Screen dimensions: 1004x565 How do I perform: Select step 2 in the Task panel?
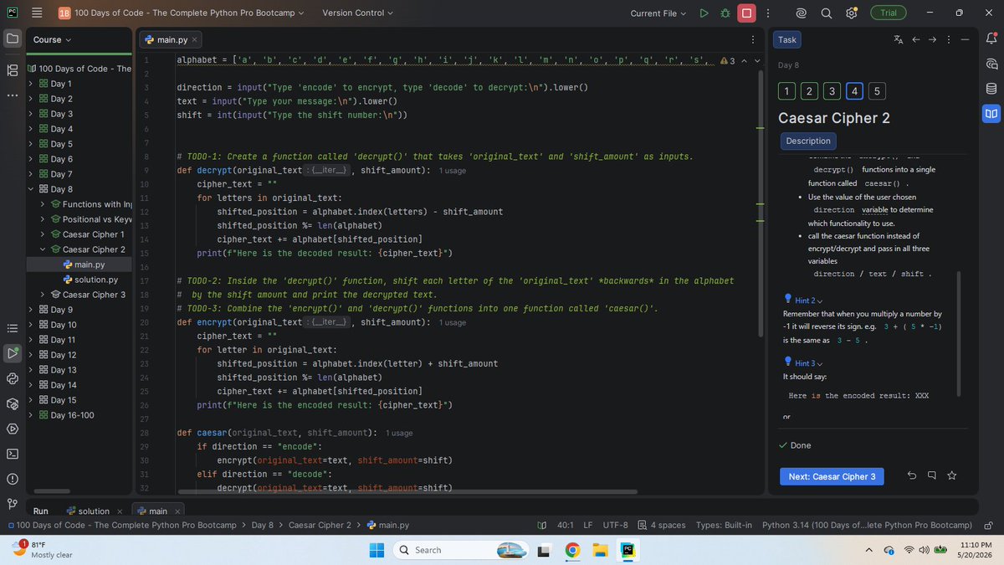pos(810,91)
